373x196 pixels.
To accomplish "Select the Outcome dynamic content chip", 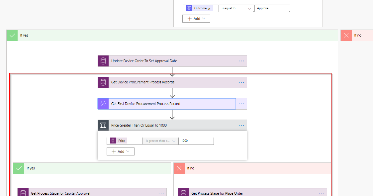I will [x=199, y=8].
